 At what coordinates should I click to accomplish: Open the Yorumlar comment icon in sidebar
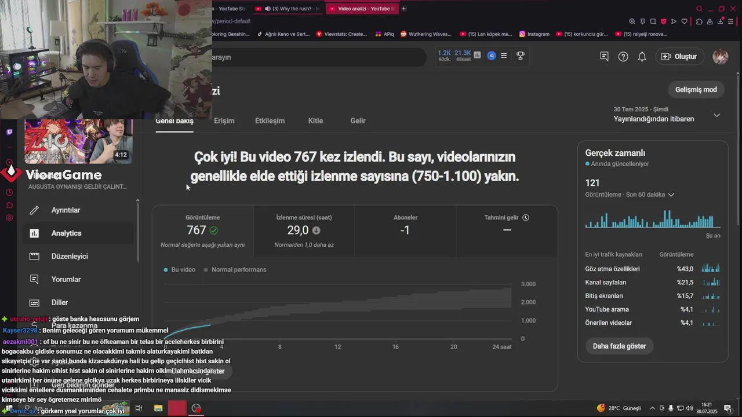pos(34,279)
